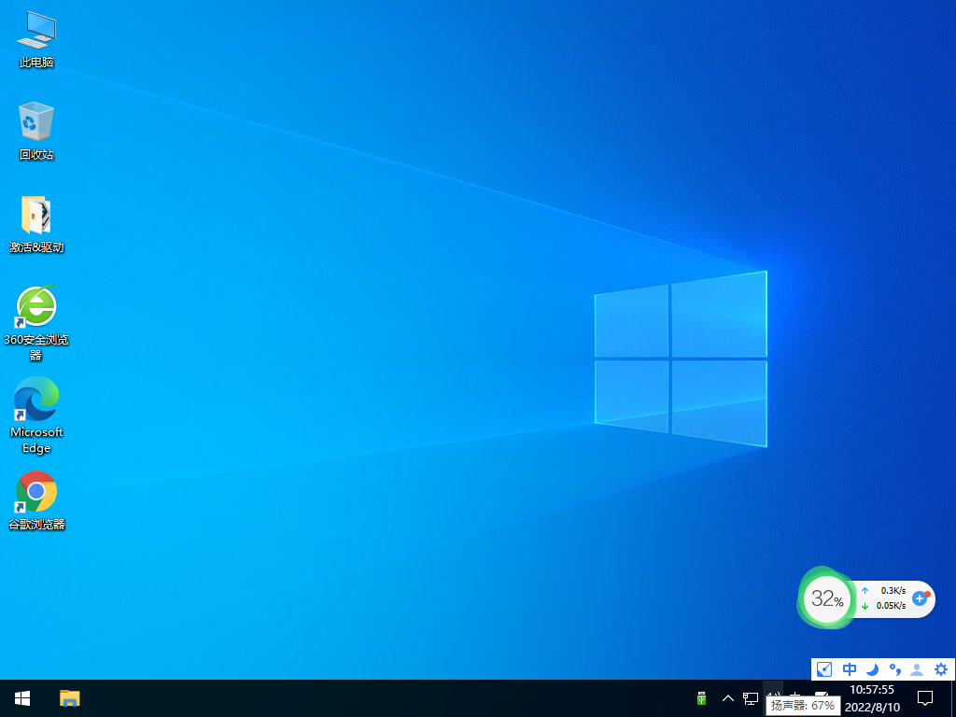Screen dimensions: 956x717
Task: Click the blue plus acceleration button
Action: [x=921, y=599]
